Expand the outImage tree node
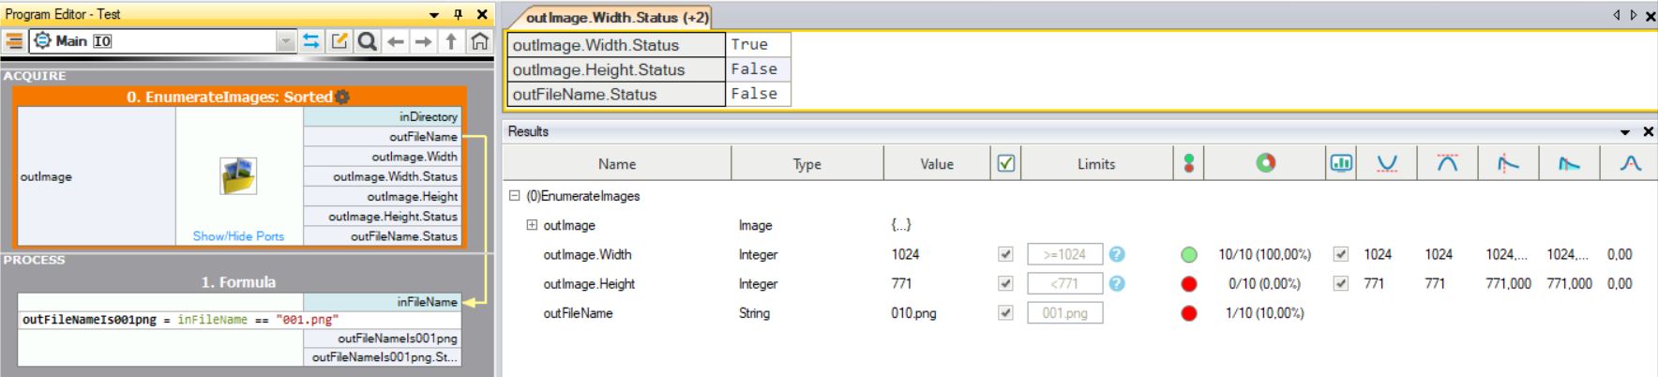Screen dimensions: 1658x377 tap(532, 225)
